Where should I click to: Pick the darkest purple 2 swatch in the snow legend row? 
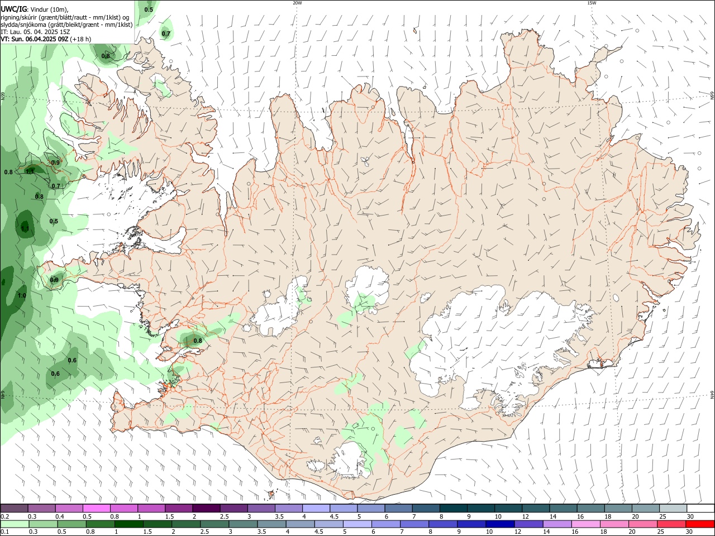point(206,508)
